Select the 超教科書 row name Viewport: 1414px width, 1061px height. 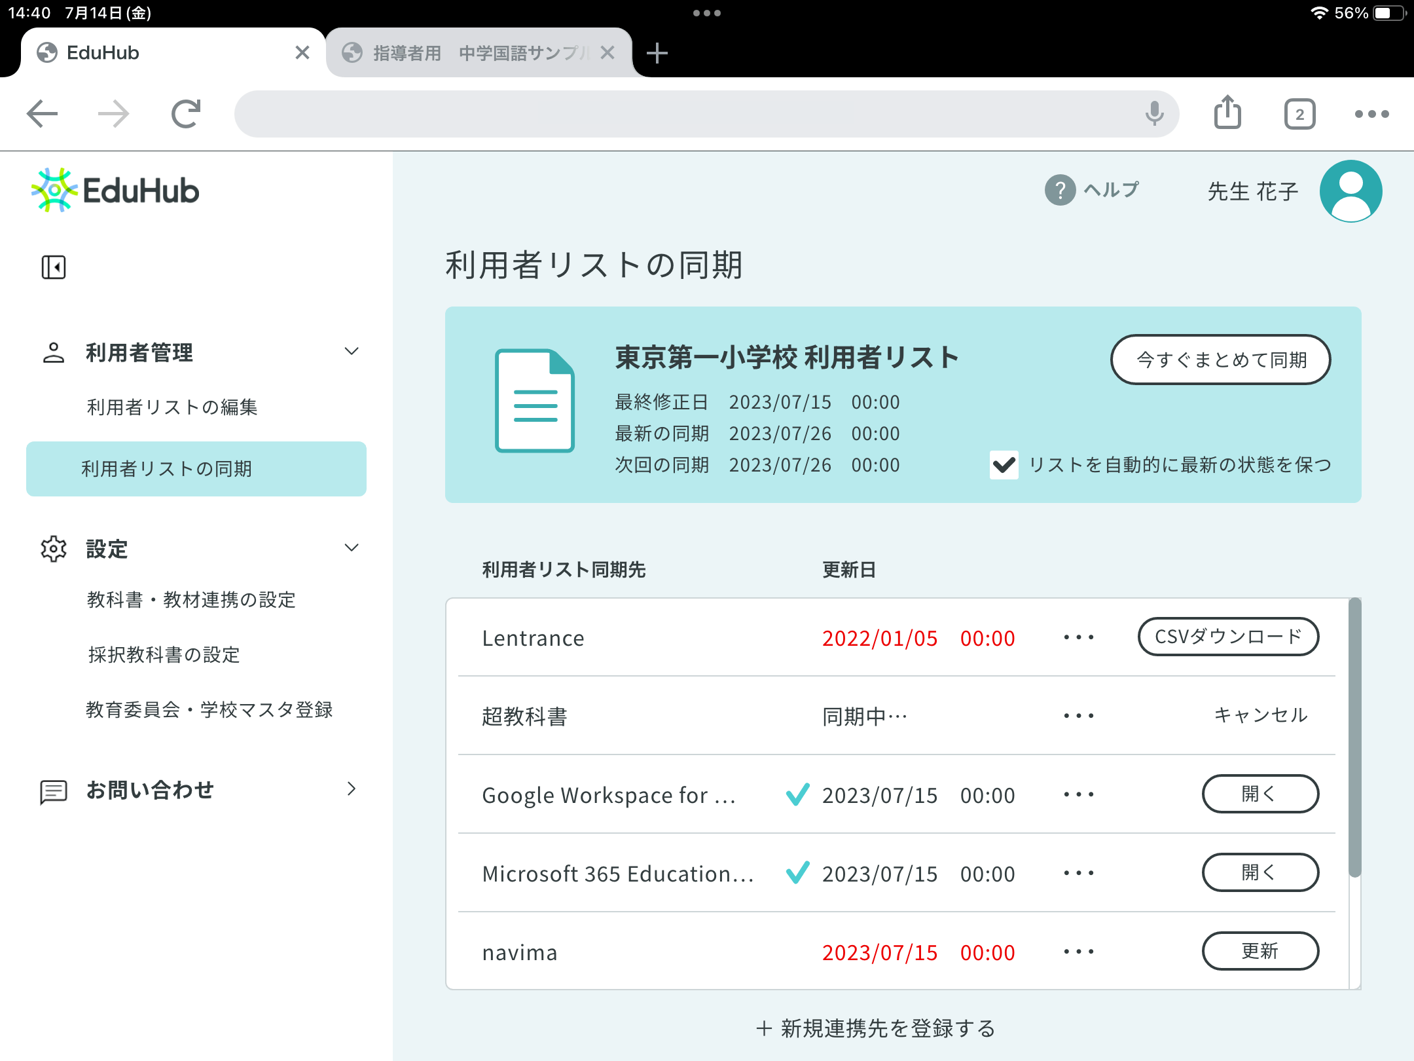(524, 717)
